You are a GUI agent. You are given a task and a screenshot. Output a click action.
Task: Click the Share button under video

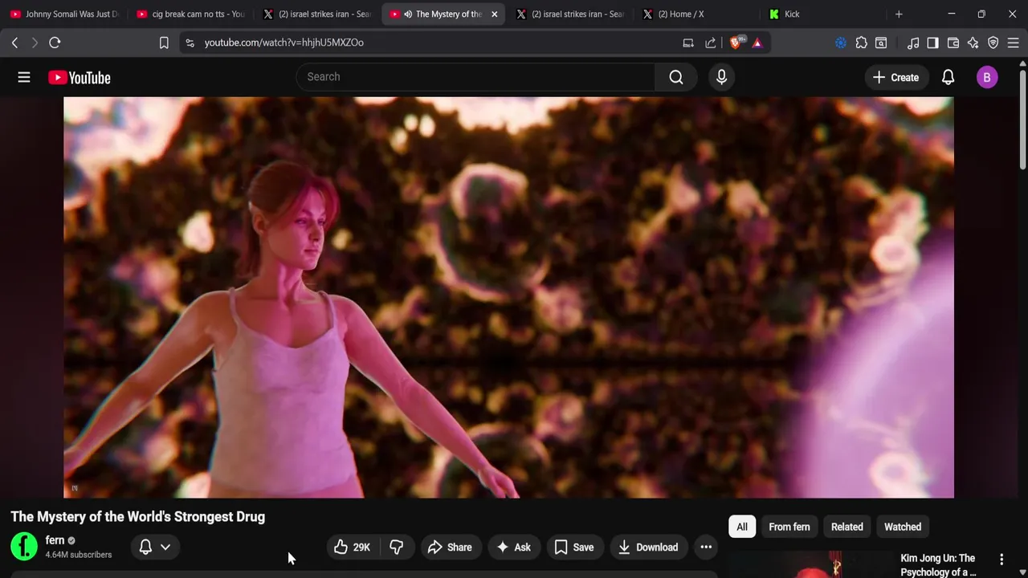tap(450, 547)
